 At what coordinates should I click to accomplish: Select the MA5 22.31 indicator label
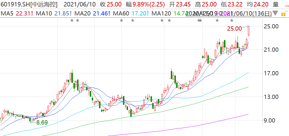(x=17, y=13)
